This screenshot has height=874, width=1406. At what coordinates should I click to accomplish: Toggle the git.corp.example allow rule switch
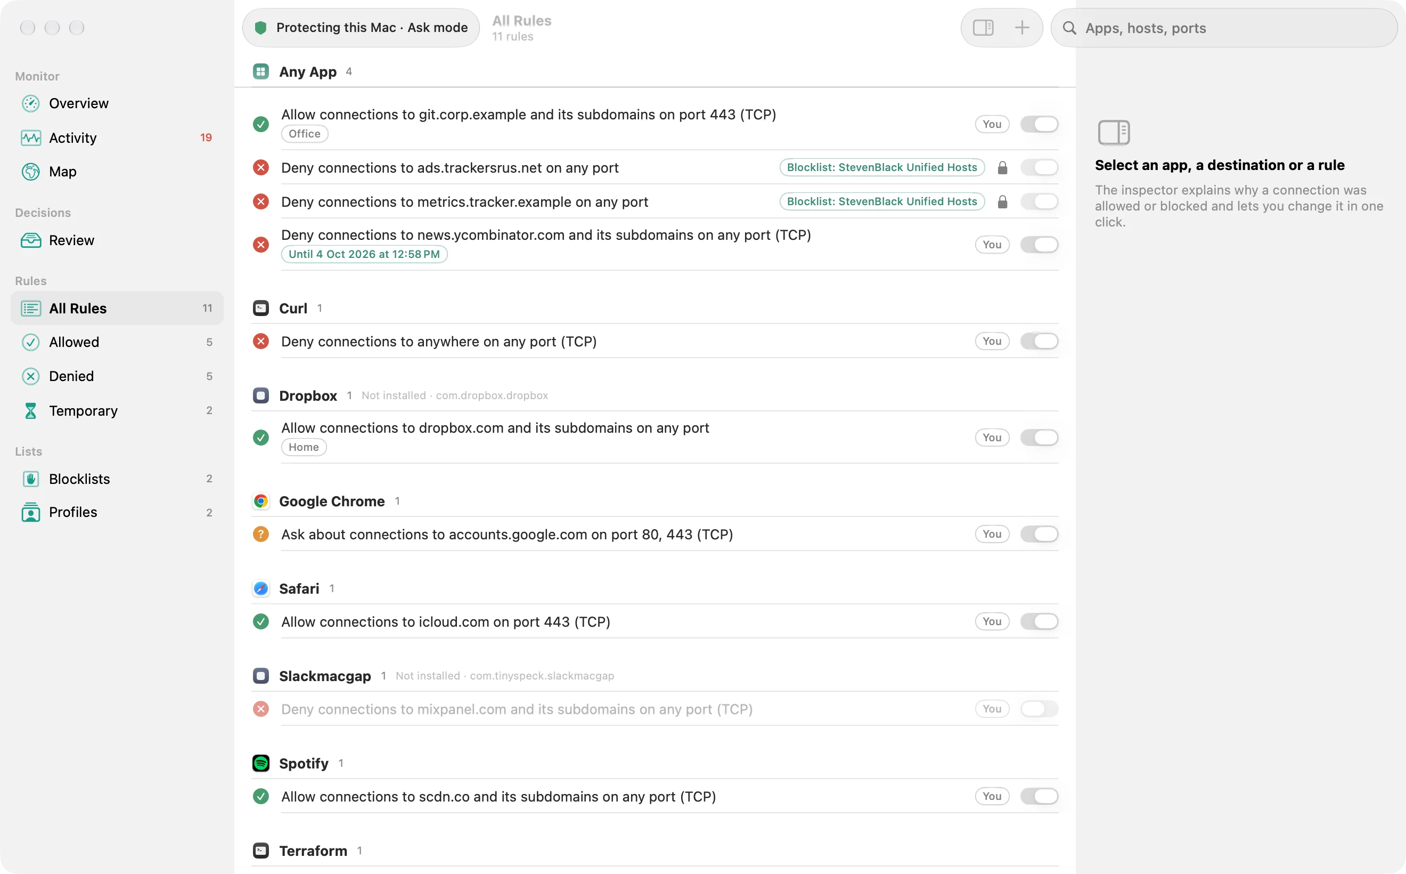point(1039,124)
